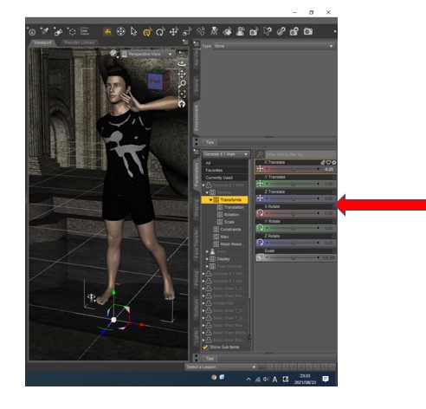
Task: Click the Y Rotate slider handle
Action: [294, 228]
